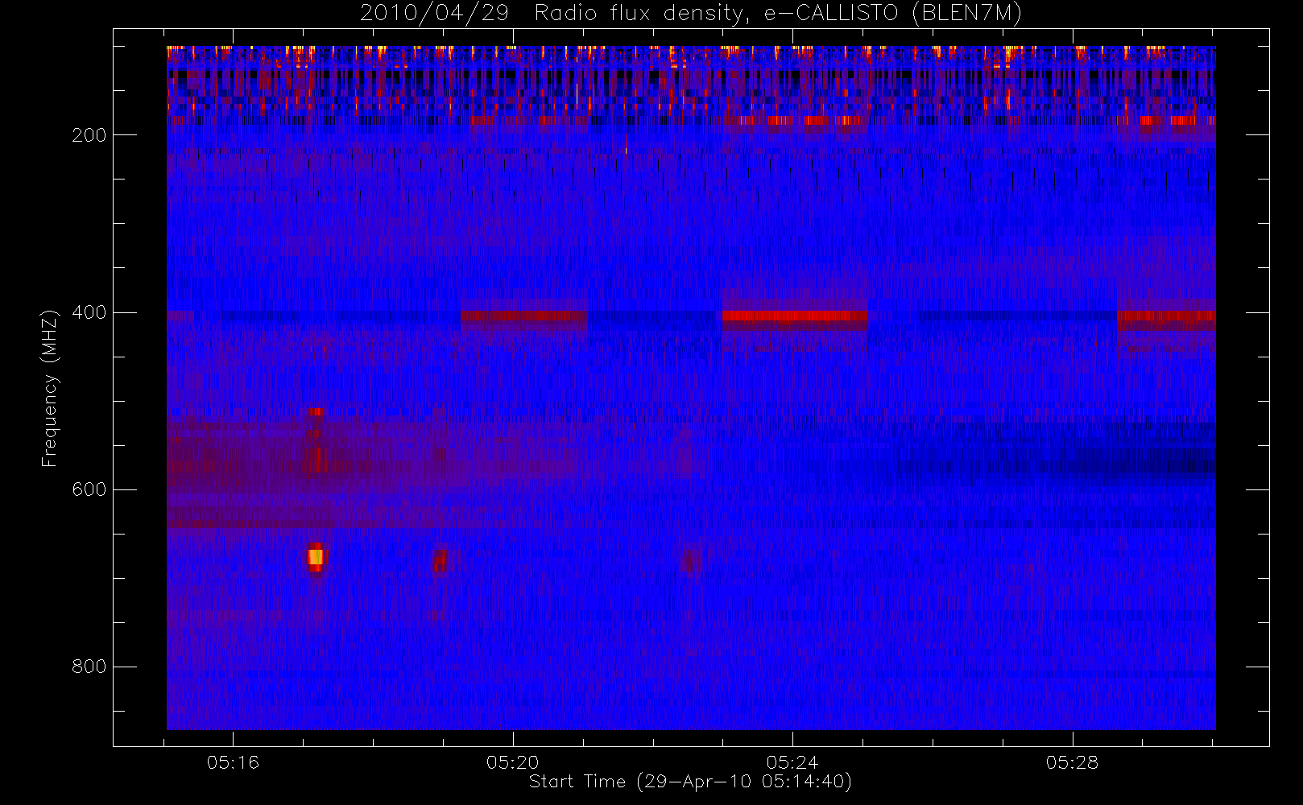Click the 05:20 time axis label
This screenshot has width=1303, height=805.
[x=512, y=762]
